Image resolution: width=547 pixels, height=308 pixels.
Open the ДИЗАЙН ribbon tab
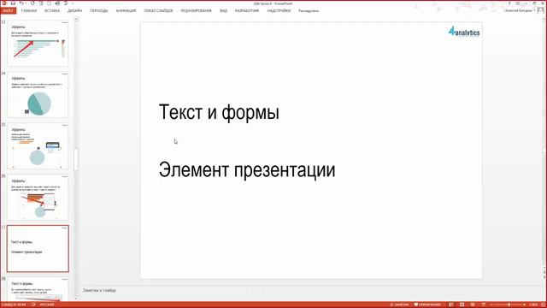(x=74, y=11)
